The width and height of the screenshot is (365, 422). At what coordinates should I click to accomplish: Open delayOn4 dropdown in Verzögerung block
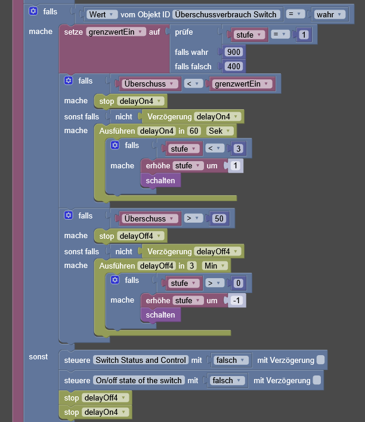218,116
